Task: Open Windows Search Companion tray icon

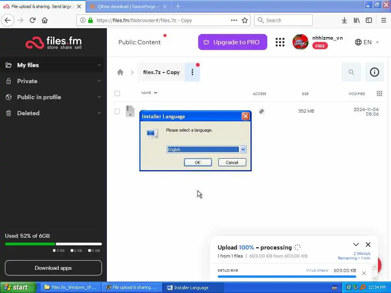Action: pos(363,287)
